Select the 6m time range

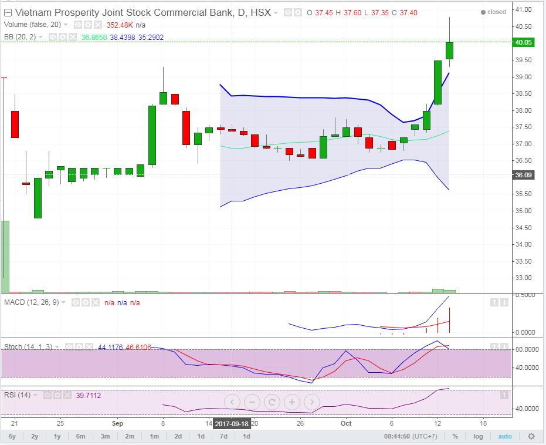click(81, 436)
